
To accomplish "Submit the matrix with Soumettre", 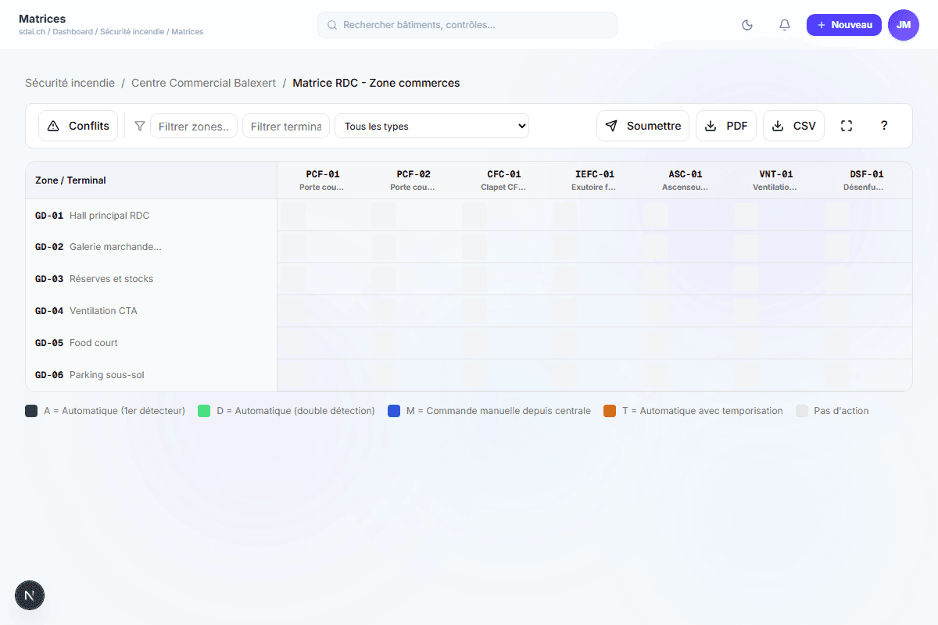I will (x=643, y=126).
